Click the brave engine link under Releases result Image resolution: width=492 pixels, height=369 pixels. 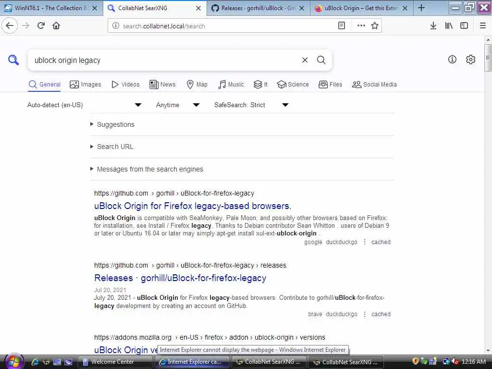pos(315,314)
